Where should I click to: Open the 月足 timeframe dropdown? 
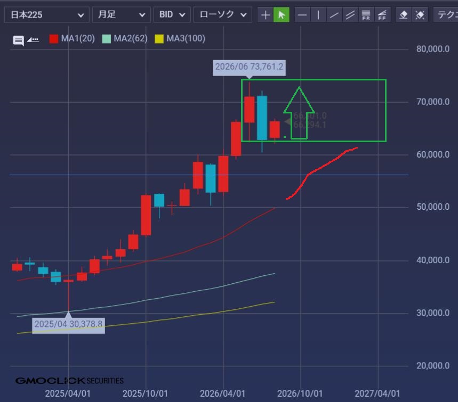[121, 15]
